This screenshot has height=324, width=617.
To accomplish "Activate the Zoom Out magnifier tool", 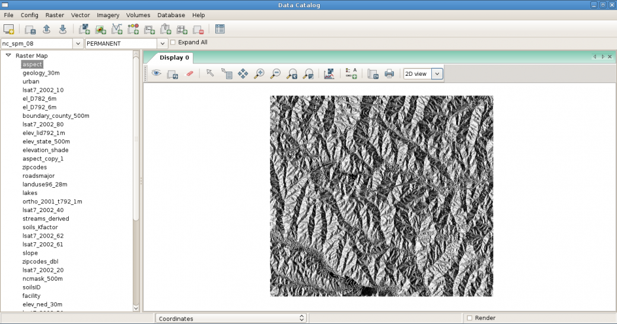I will (x=275, y=74).
